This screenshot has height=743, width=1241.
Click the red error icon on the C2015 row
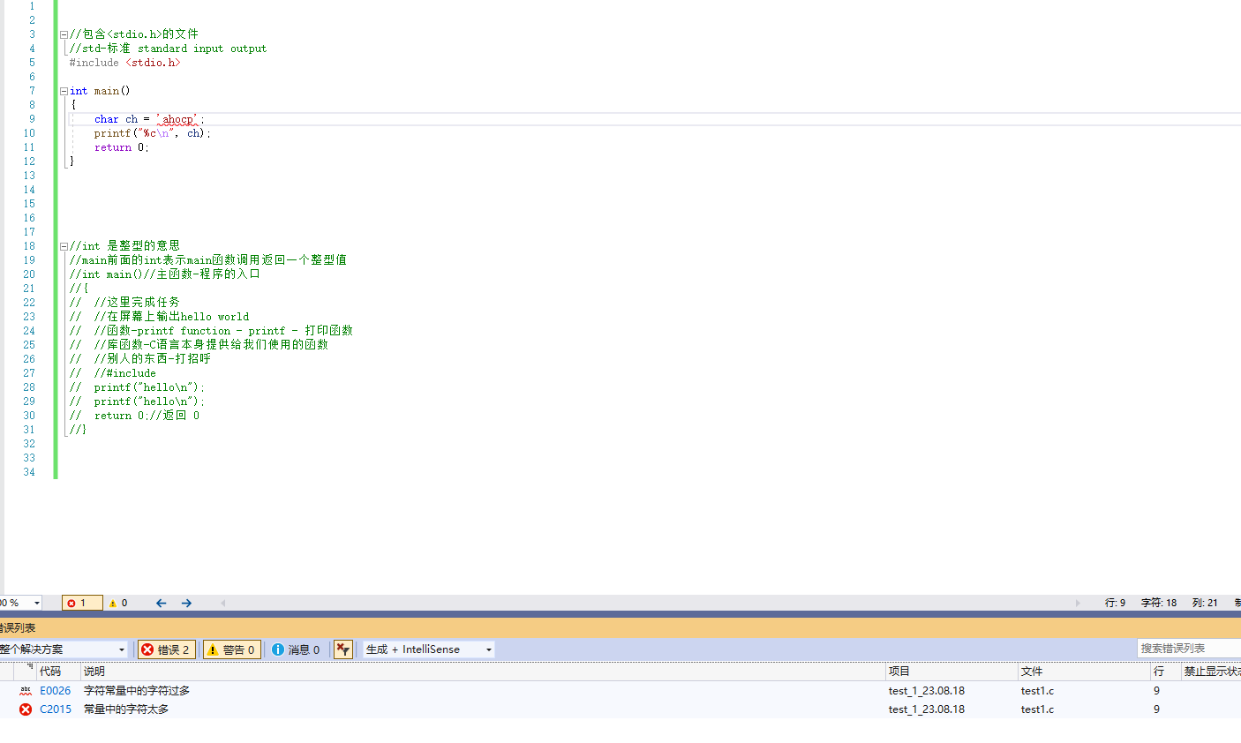[26, 709]
